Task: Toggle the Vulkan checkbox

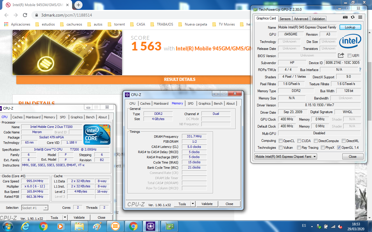Action: [280, 148]
